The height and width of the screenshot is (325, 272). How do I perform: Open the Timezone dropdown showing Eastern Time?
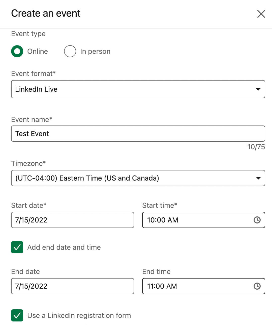click(138, 178)
